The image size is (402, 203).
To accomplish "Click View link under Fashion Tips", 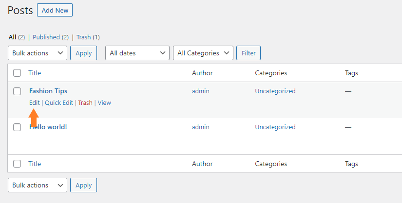I will click(104, 103).
